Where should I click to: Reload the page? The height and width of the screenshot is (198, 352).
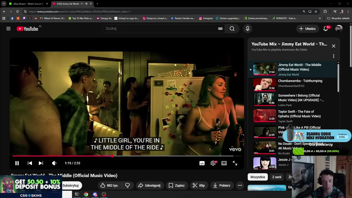(17, 12)
